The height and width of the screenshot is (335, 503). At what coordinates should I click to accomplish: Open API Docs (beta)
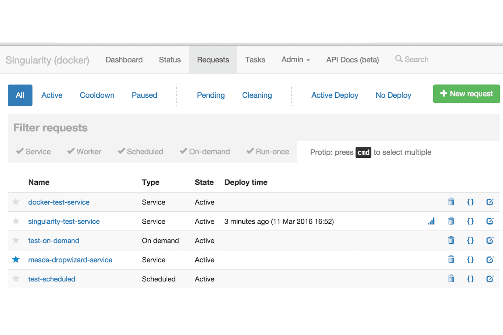[352, 60]
